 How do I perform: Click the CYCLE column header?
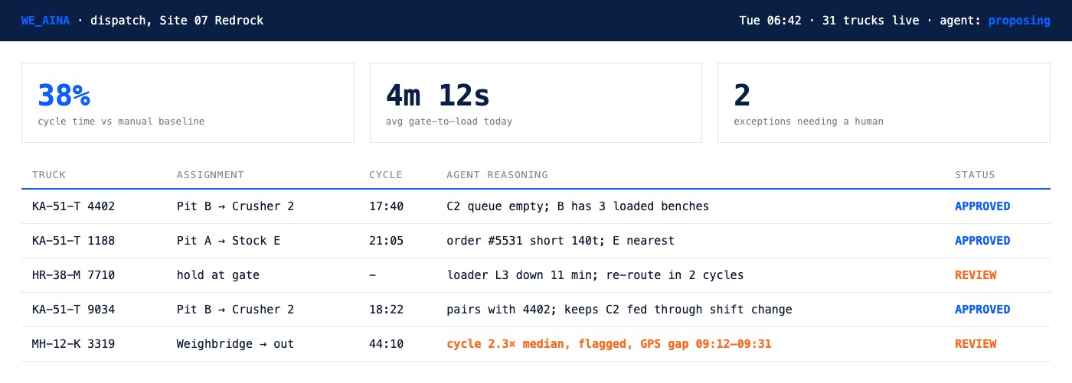click(386, 175)
